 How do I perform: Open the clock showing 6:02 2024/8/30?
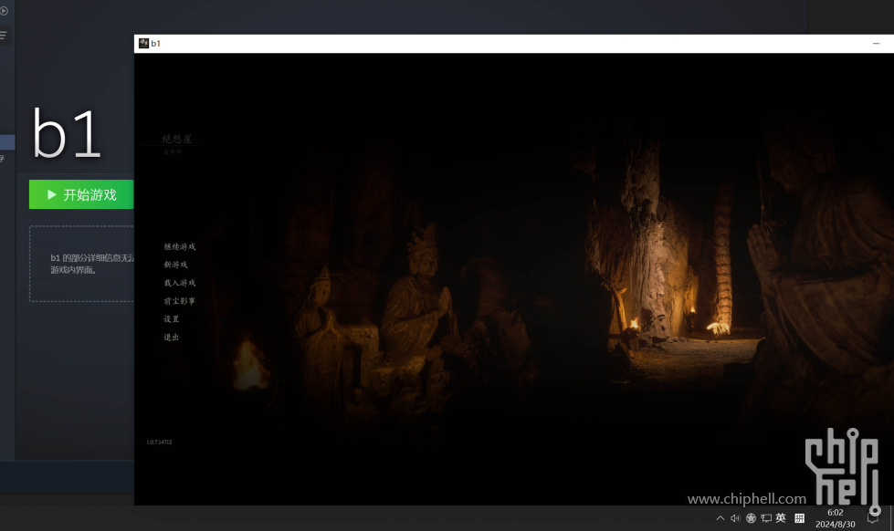(836, 518)
